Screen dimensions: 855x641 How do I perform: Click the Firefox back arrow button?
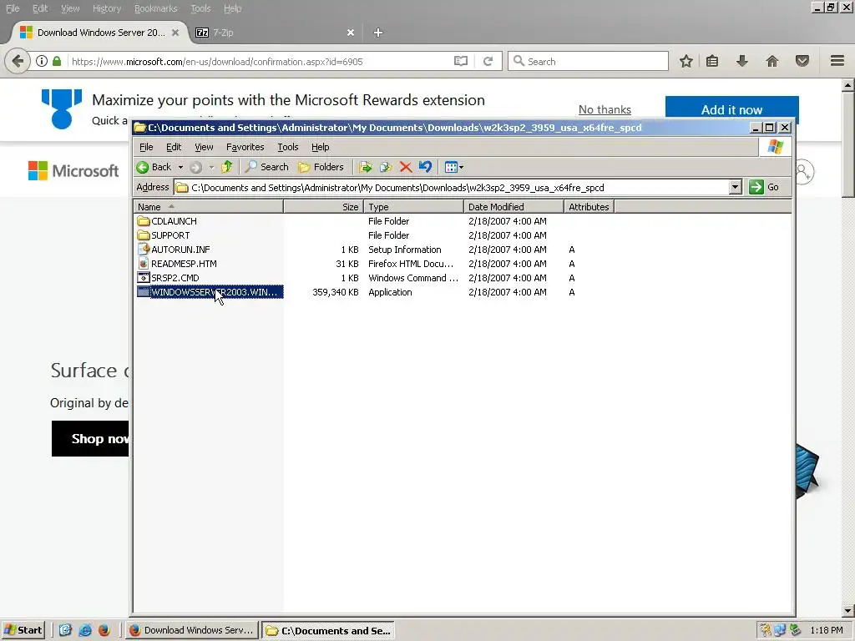18,61
